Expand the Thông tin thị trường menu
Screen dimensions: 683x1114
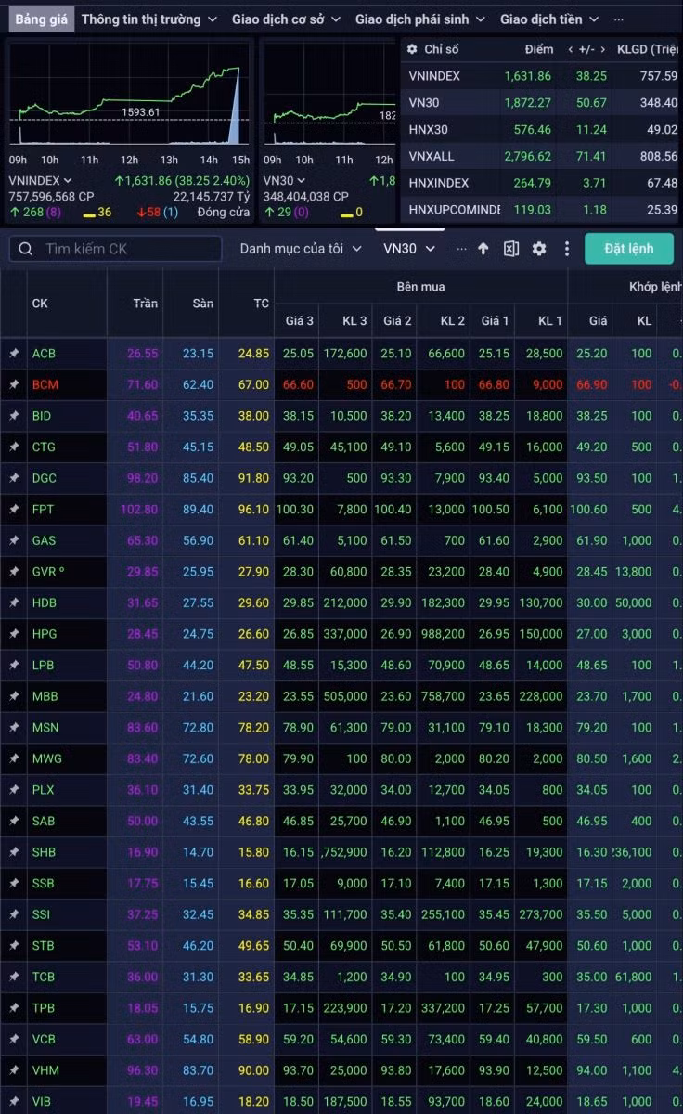(149, 19)
